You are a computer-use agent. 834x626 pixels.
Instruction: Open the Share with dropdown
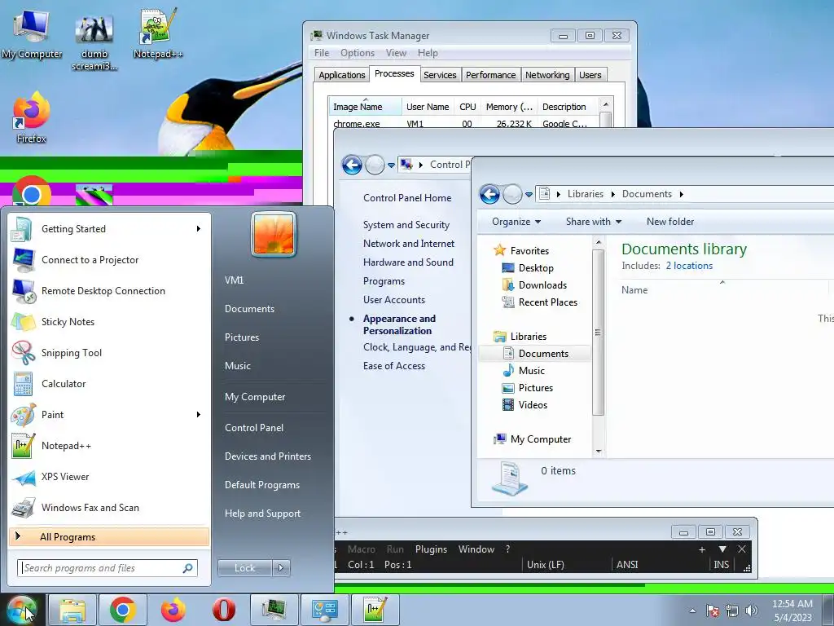(x=594, y=222)
